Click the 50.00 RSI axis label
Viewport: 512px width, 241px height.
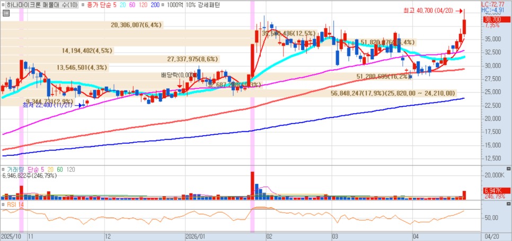point(491,218)
